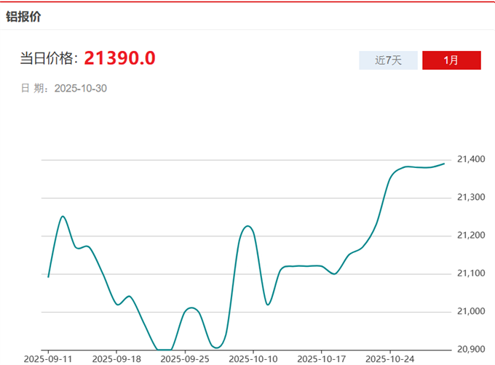Select the red 1月 range tab
This screenshot has height=365, width=495.
pos(451,60)
